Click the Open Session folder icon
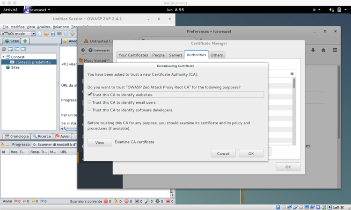Screen dimensions: 351x210 click(46, 34)
